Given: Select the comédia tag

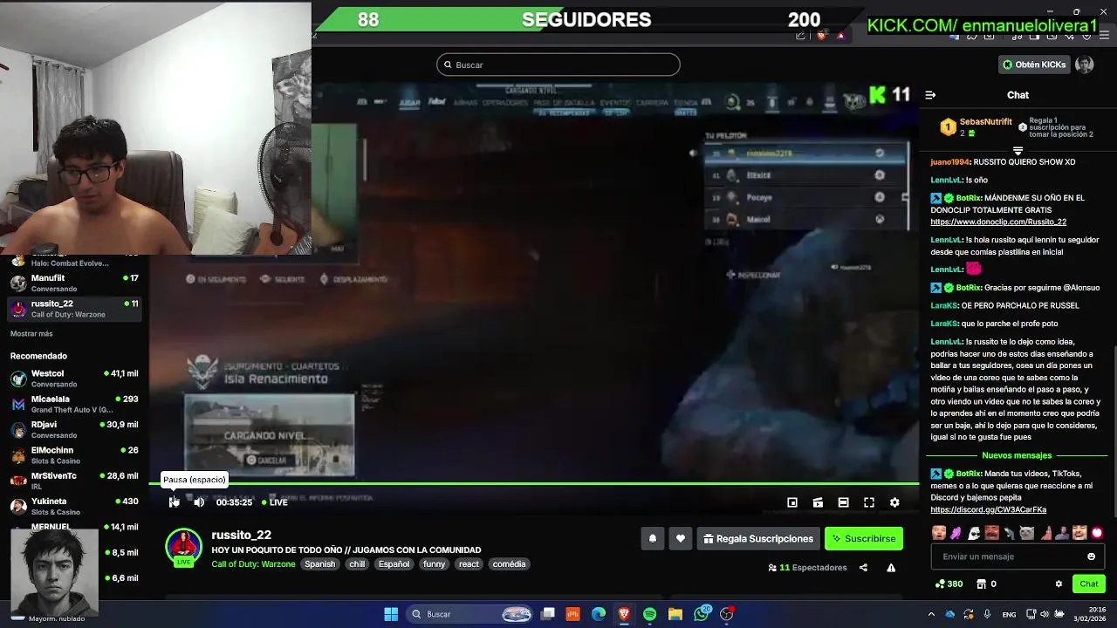Looking at the screenshot, I should point(509,564).
